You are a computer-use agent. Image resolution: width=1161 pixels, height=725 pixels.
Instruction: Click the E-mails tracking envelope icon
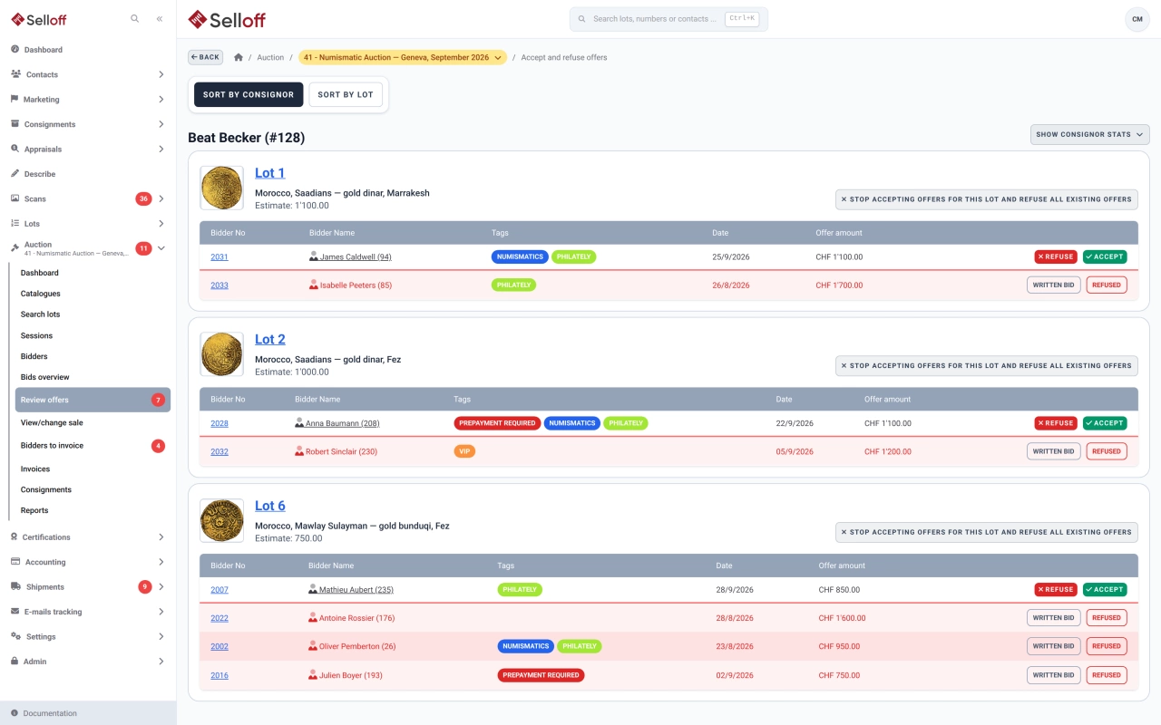coord(15,612)
